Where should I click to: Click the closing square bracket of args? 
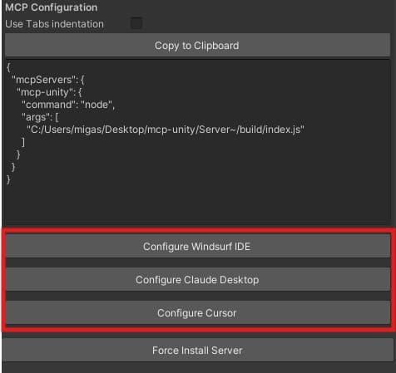23,142
